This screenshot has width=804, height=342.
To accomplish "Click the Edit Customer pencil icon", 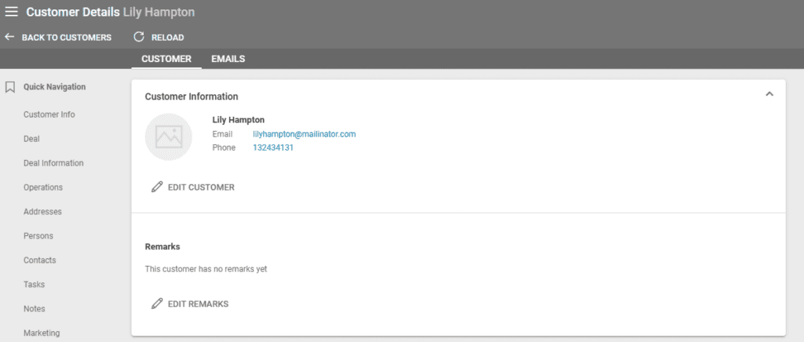I will tap(157, 187).
